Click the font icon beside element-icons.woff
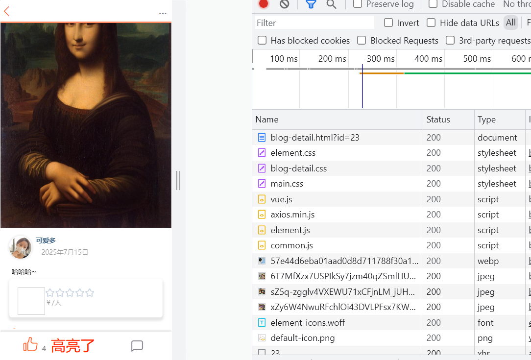Viewport: 531px width, 360px height. 262,322
